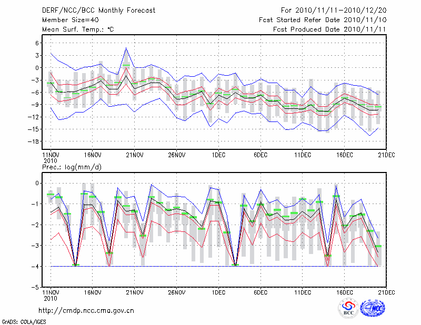The image size is (421, 325).
Task: Click the Fcst Produced Date line
Action: click(x=329, y=29)
